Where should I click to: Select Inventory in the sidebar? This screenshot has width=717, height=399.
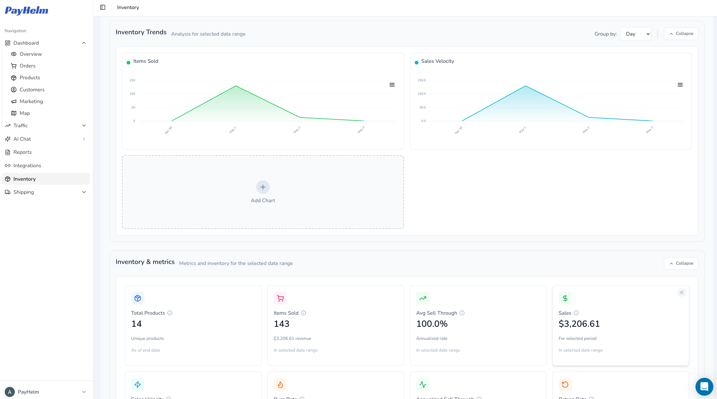tap(46, 179)
